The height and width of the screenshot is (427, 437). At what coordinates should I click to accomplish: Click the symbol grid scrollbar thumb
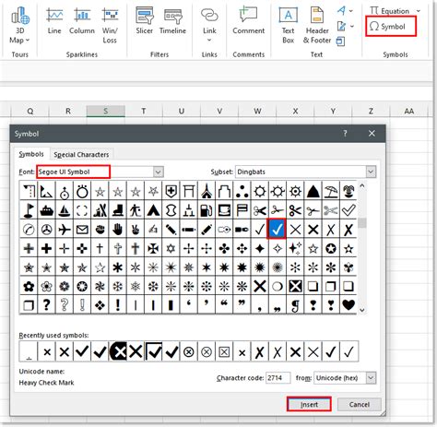coord(362,223)
